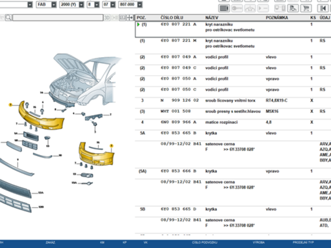Select the matice rozpinaci row 6N0 809 966 A

178,122
